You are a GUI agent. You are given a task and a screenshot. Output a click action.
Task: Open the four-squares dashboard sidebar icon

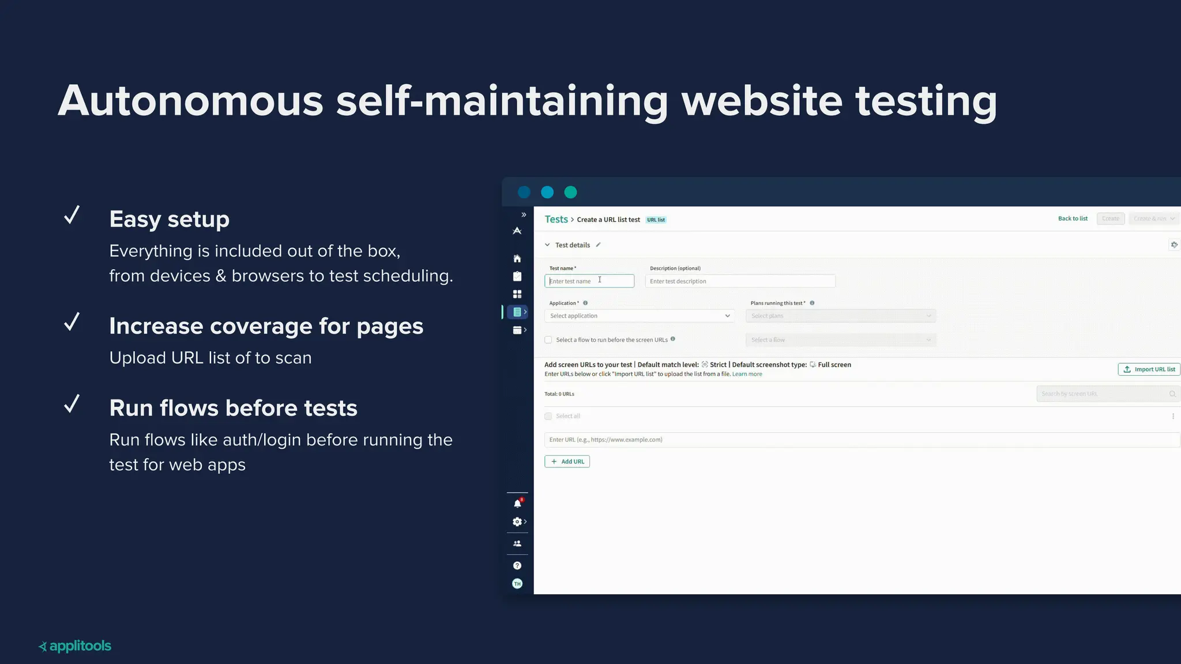tap(517, 294)
